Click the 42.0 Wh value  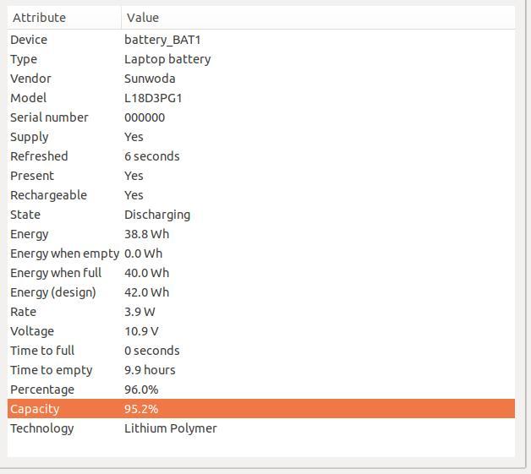point(146,292)
